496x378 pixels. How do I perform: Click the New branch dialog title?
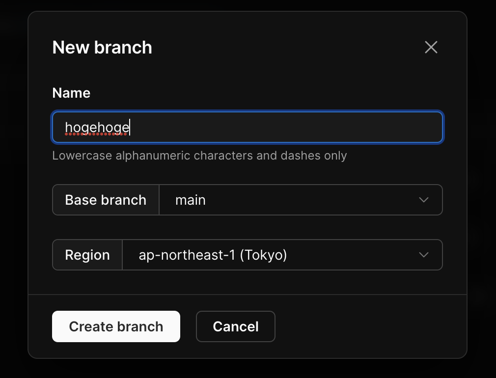(102, 48)
